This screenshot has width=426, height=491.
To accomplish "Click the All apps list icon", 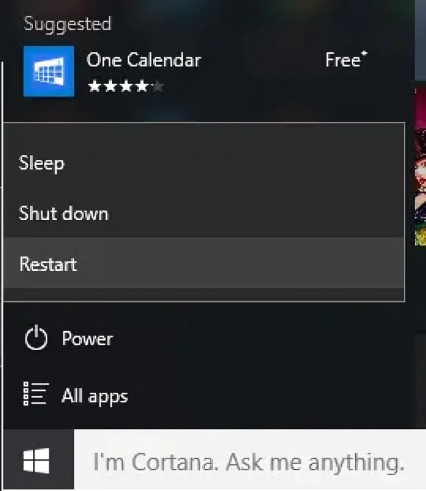I will (35, 394).
